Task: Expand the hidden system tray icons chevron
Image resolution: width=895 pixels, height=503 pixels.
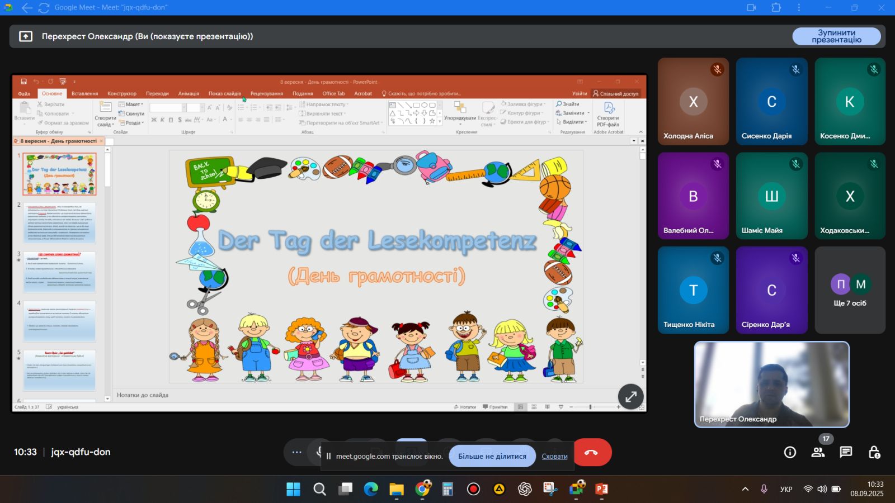Action: tap(745, 489)
